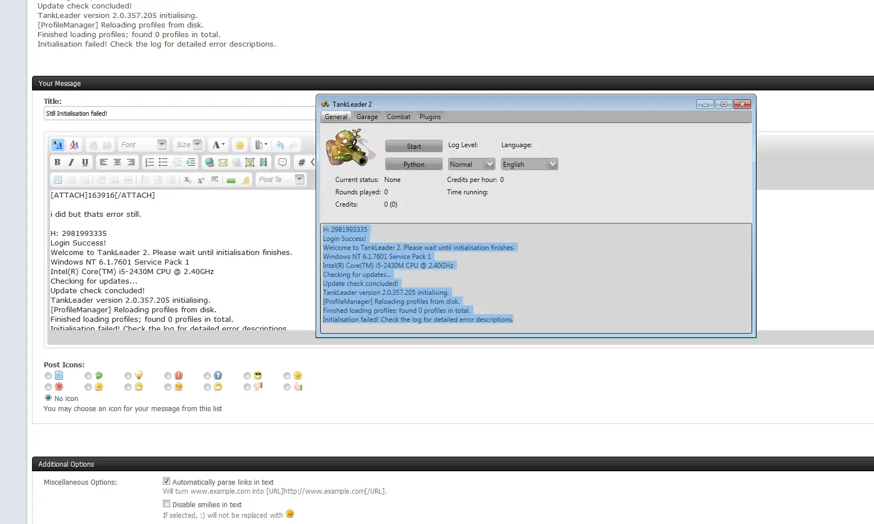874x524 pixels.
Task: Apply Subscript formatting
Action: click(x=188, y=180)
